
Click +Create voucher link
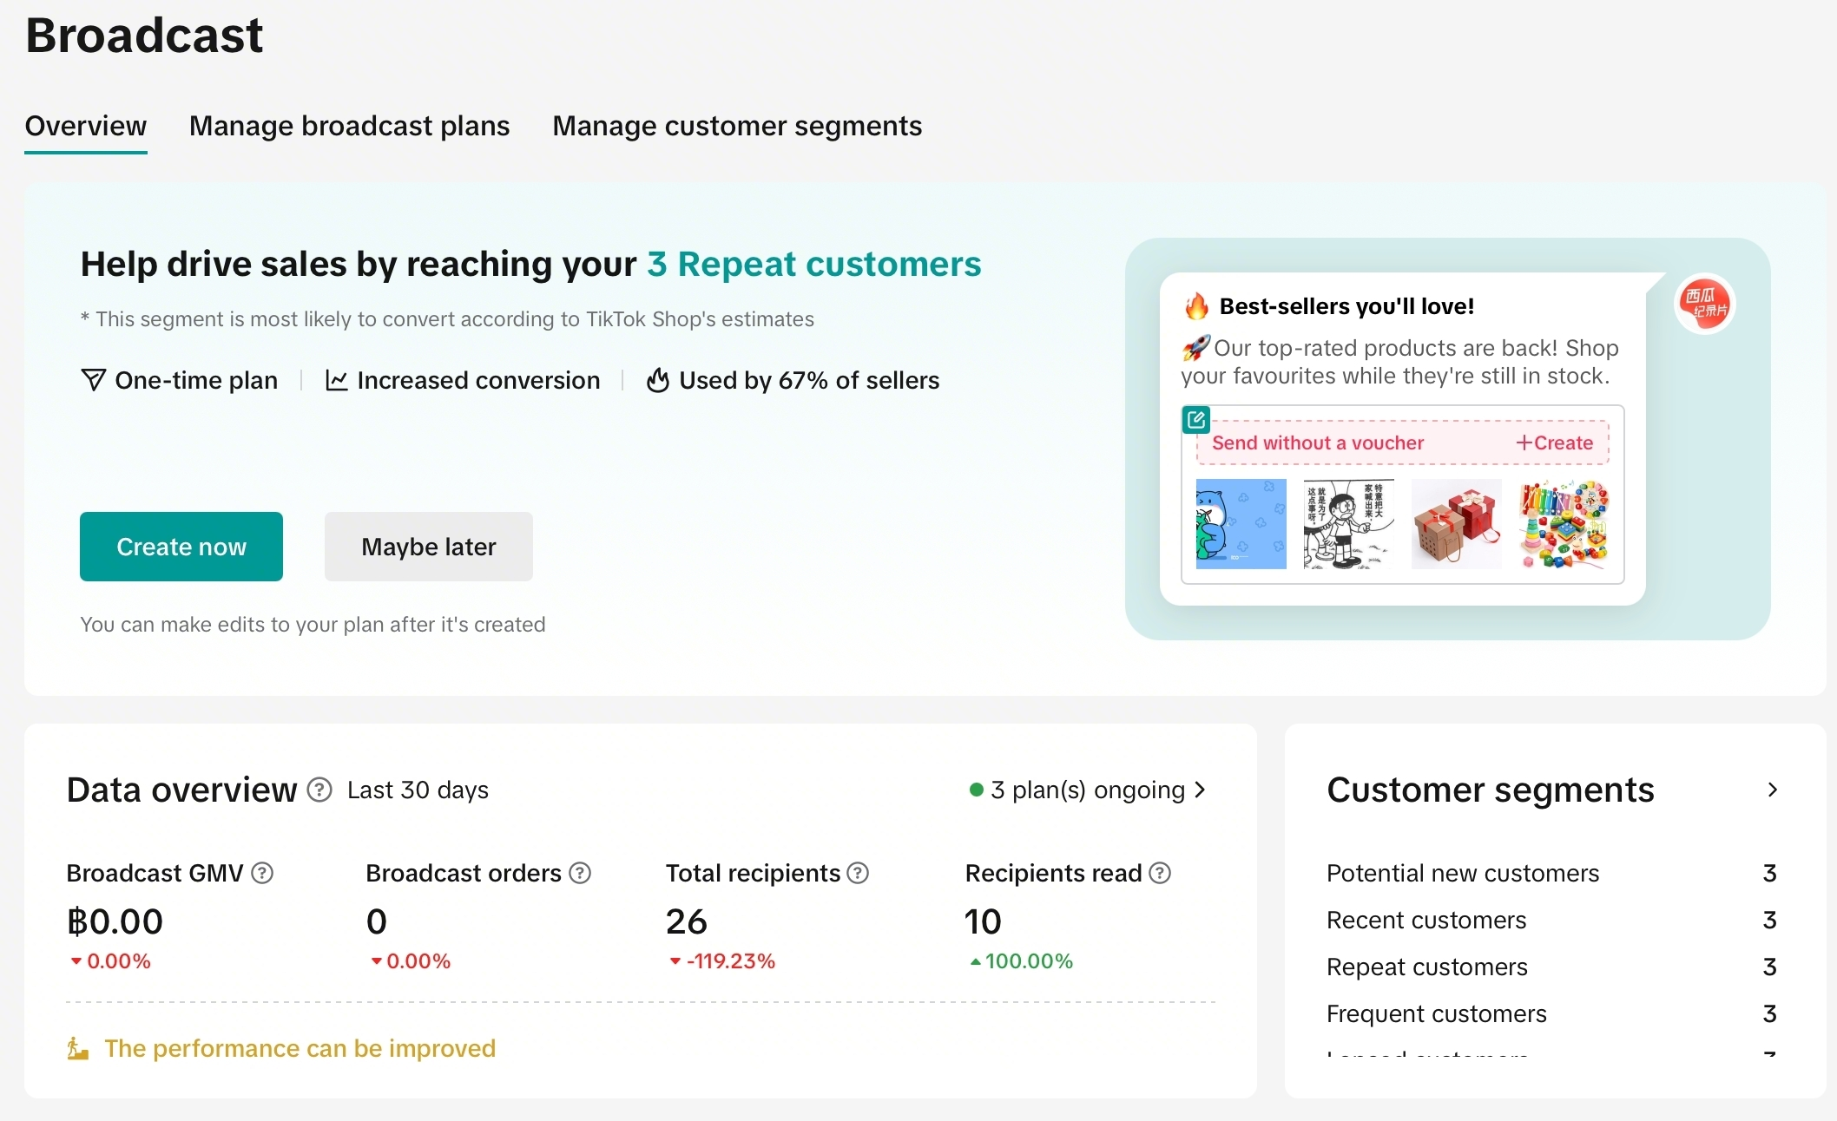coord(1554,443)
